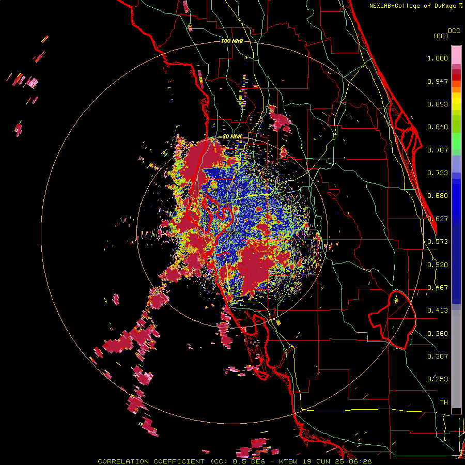Screen dimensions: 465x465
Task: Select the light pink top color bar segment
Action: pos(456,55)
